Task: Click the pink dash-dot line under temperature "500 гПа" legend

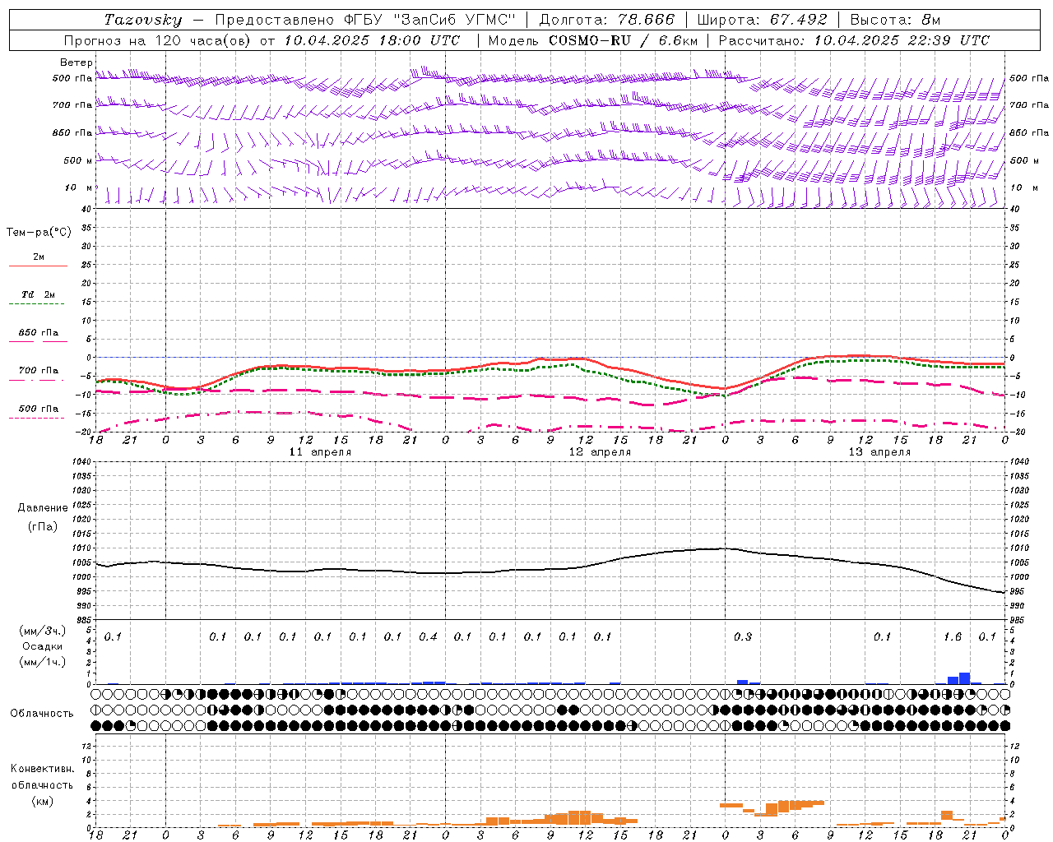Action: [x=36, y=419]
